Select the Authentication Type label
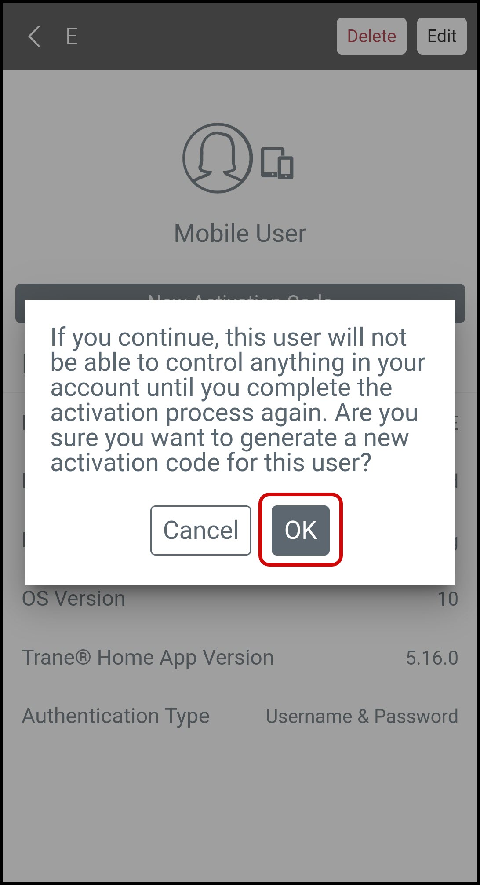480x885 pixels. point(116,716)
